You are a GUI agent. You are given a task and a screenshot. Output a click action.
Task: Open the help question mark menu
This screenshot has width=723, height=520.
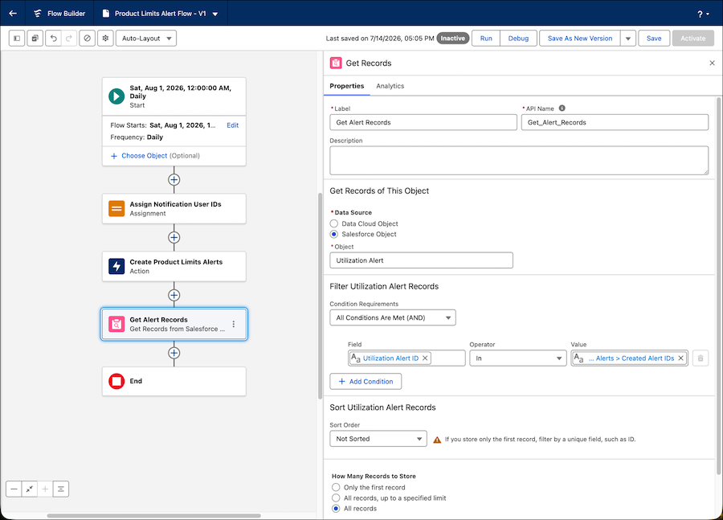(702, 14)
